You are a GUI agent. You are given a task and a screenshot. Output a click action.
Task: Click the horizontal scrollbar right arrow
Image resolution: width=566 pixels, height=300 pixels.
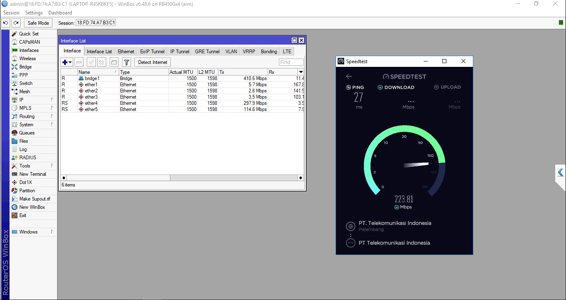point(301,178)
